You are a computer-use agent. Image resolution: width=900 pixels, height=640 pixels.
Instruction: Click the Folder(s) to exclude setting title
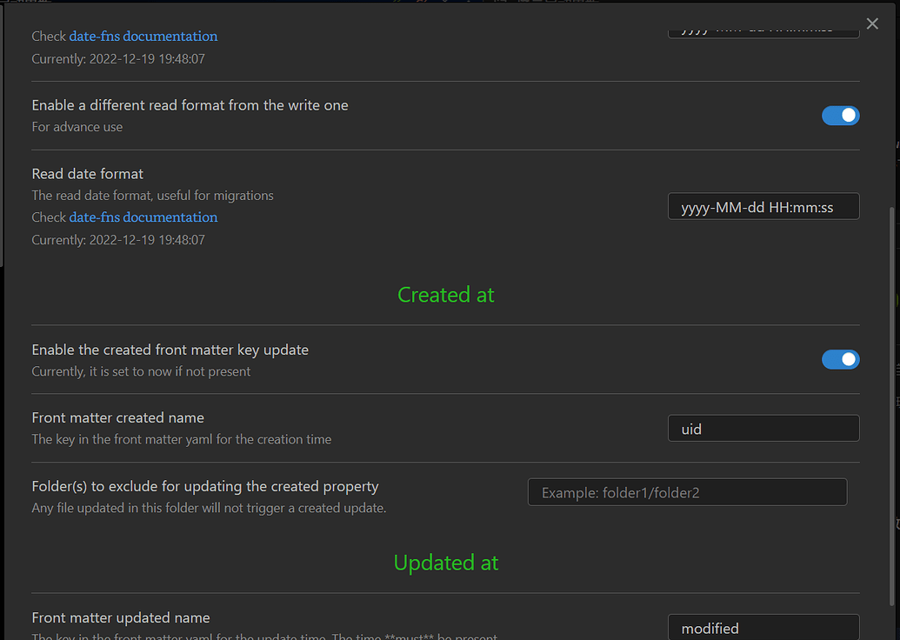point(204,486)
